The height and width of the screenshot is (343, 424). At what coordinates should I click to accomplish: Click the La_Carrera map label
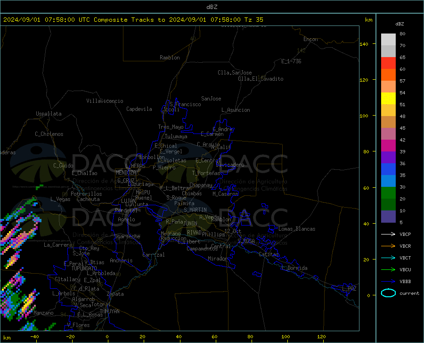click(x=58, y=245)
